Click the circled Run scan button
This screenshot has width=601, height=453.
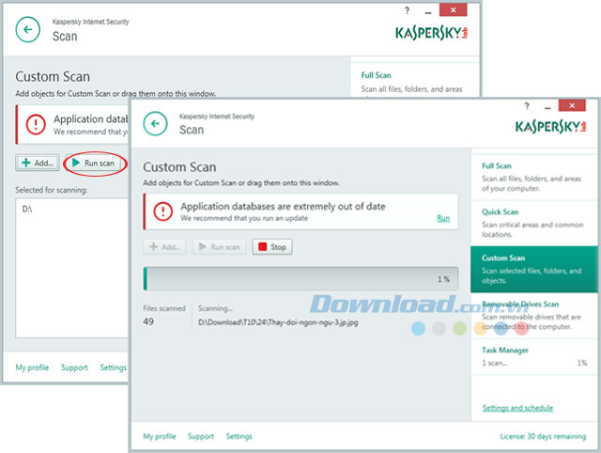tap(93, 163)
